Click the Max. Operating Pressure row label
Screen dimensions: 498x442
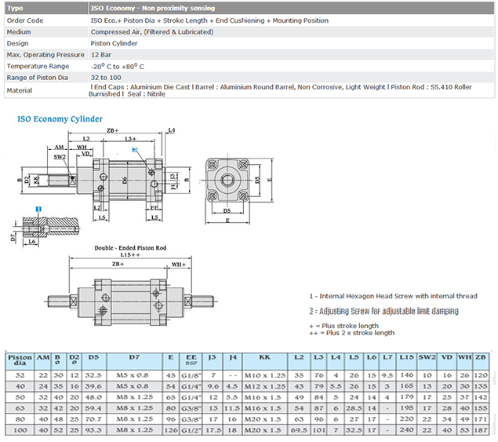coord(45,55)
